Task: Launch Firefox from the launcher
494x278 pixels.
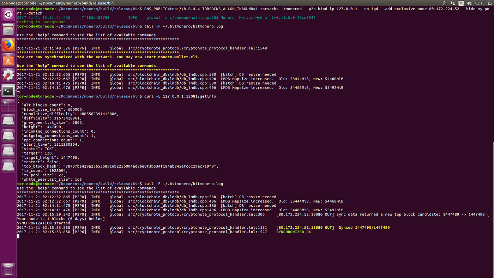Action: [8, 45]
